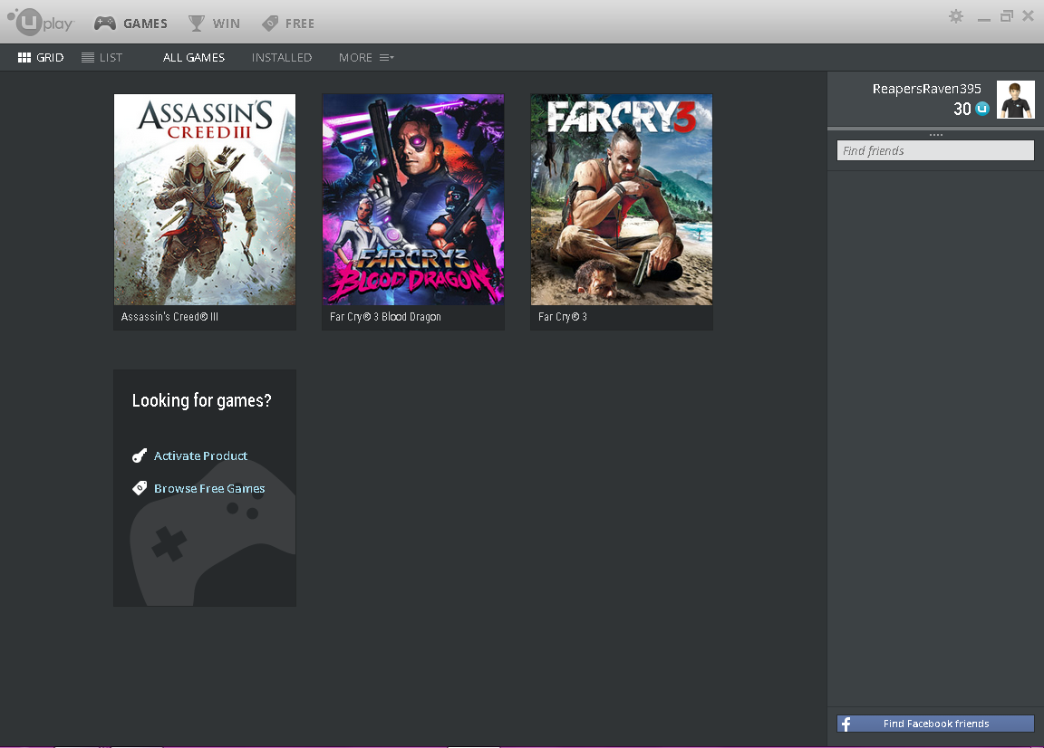Click the Facebook f logo icon
The image size is (1044, 748).
[x=846, y=724]
